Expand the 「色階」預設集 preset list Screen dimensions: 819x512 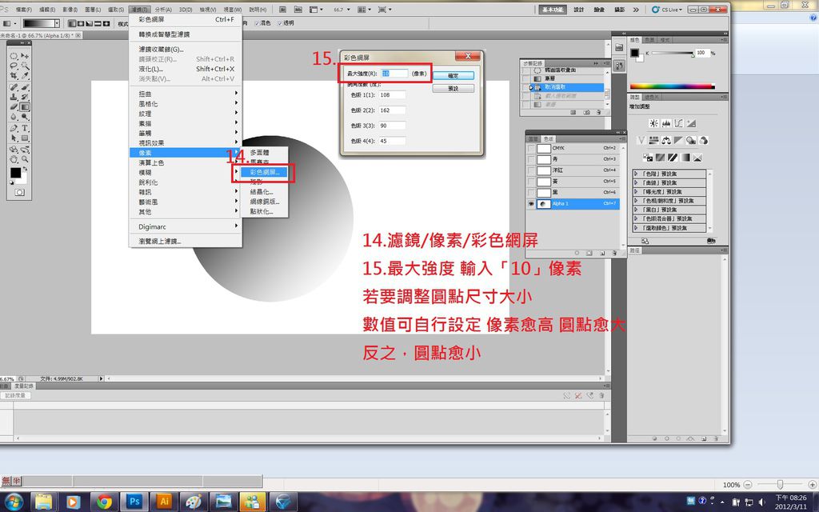point(636,174)
